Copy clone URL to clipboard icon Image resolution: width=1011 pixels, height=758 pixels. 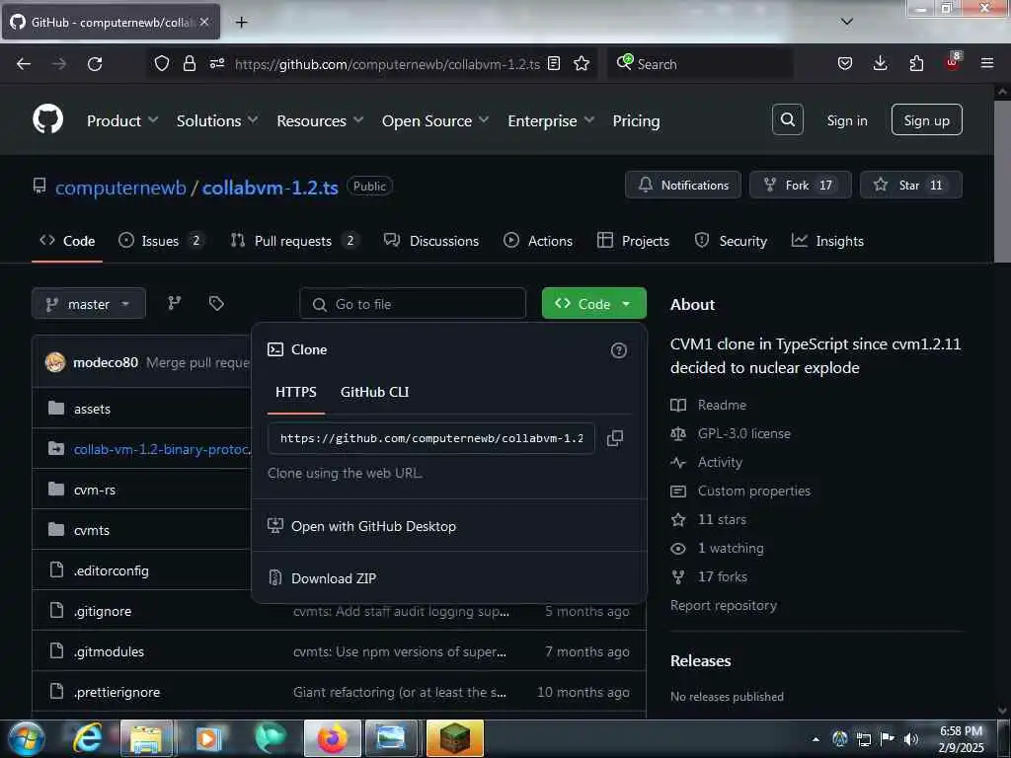pyautogui.click(x=614, y=438)
